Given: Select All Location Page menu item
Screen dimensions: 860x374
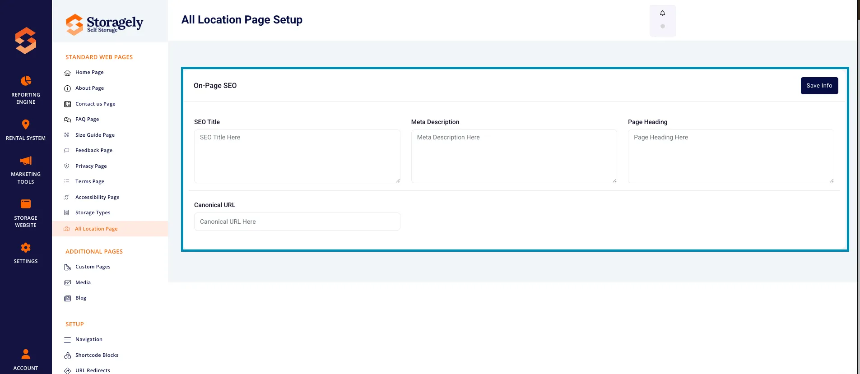Looking at the screenshot, I should point(110,229).
